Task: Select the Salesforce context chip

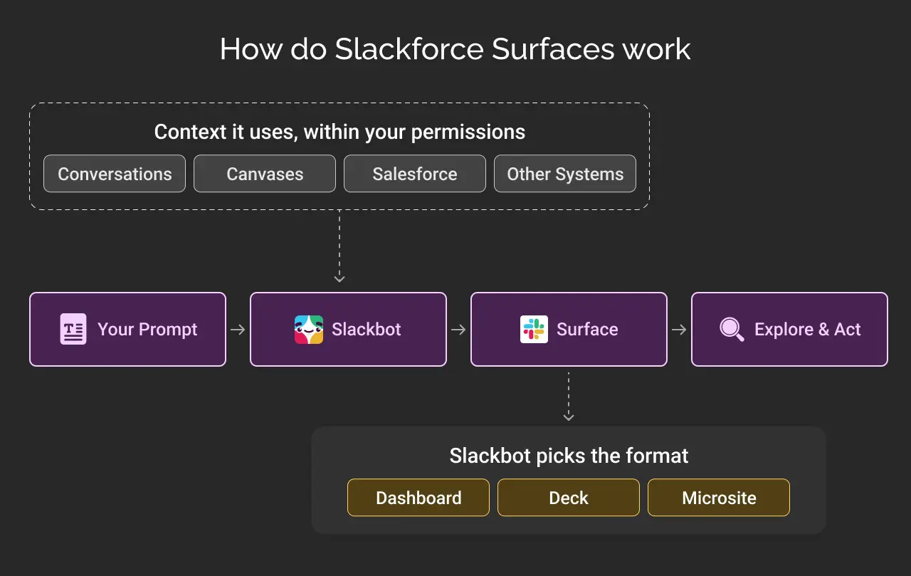Action: pos(415,174)
